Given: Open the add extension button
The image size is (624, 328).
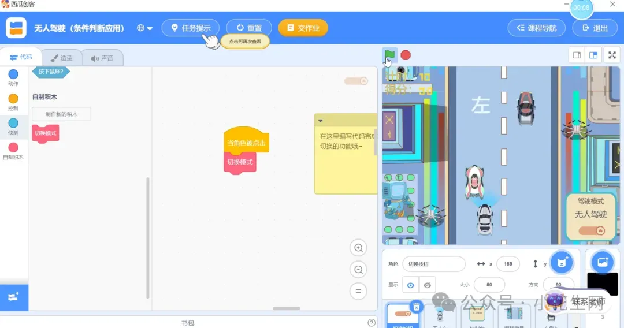Looking at the screenshot, I should click(x=14, y=297).
